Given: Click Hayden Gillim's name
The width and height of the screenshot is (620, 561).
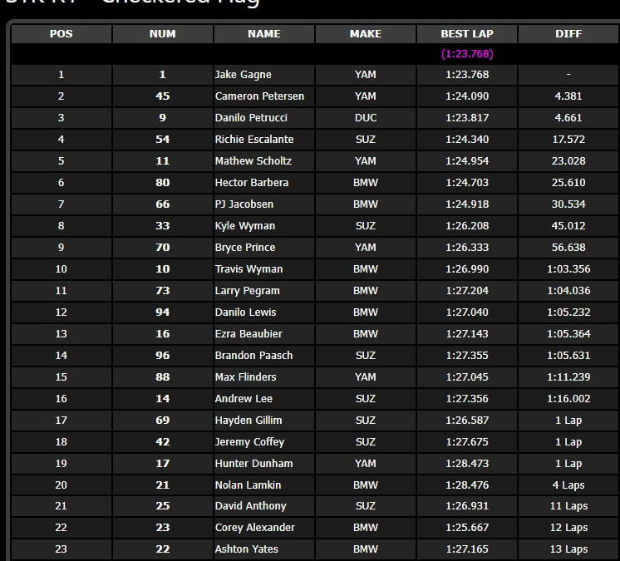Looking at the screenshot, I should tap(248, 421).
